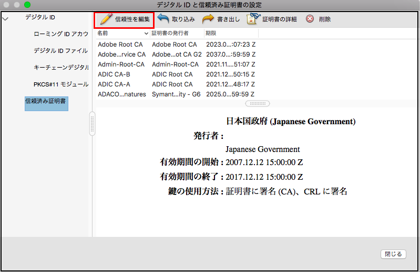
Task: Click the certificate icon for 証明書の詳細
Action: 253,19
